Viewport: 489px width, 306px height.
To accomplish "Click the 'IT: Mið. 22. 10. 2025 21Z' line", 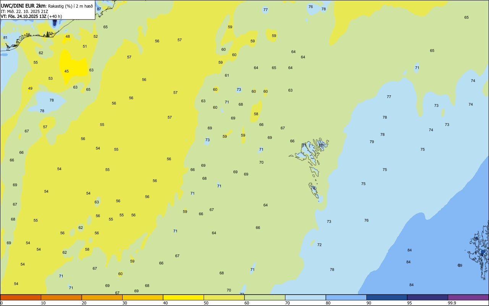I will (x=24, y=11).
